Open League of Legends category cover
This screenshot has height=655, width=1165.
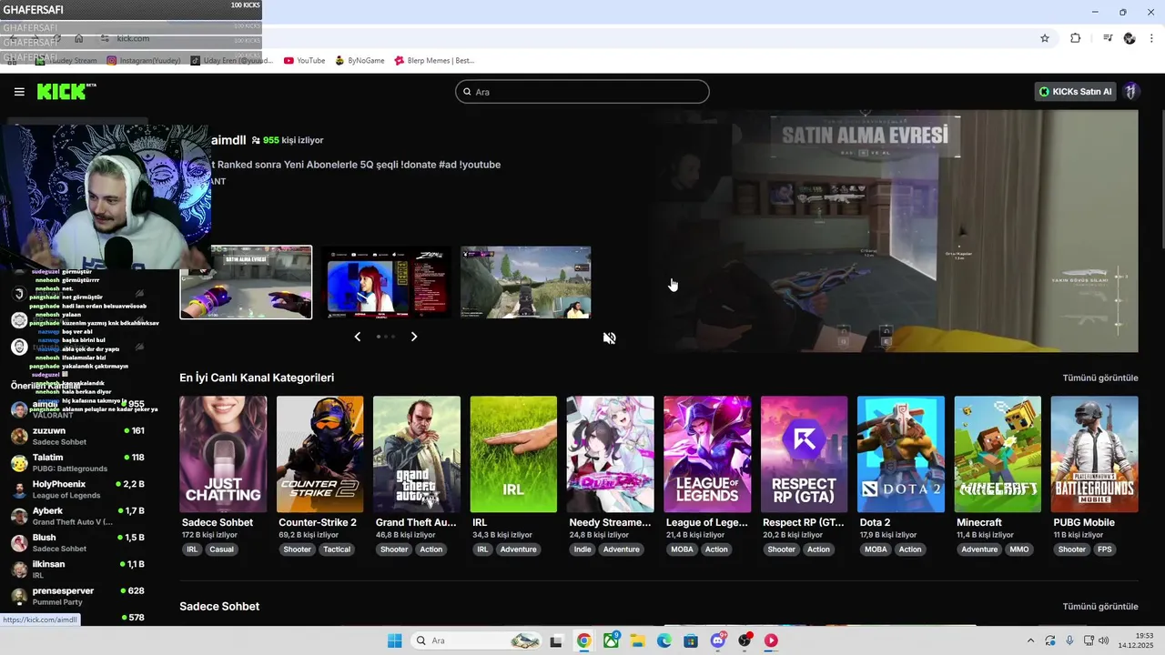tap(707, 454)
